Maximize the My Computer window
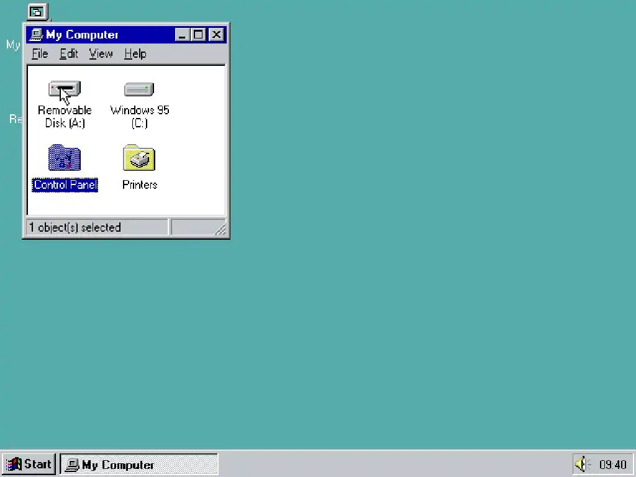Screen dimensions: 636x477 [198, 35]
